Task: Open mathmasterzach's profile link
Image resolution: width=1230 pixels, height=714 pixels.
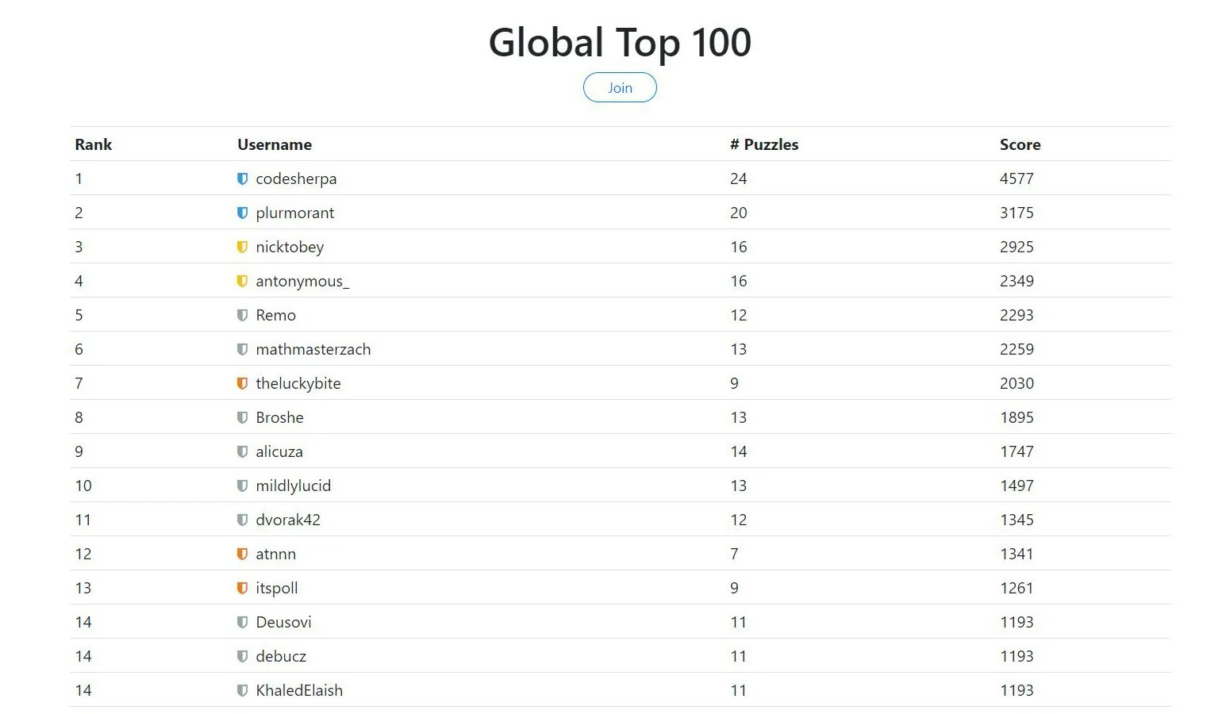Action: (x=313, y=349)
